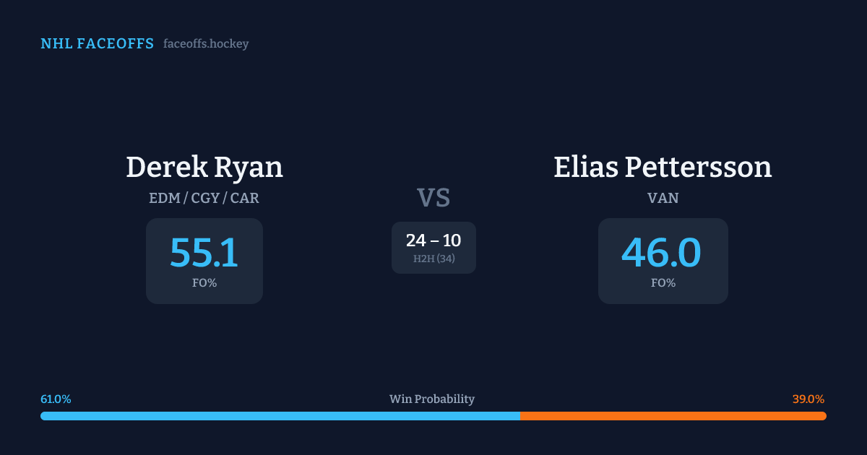Click the EDM / CGY / CAR team text
867x455 pixels.
[204, 198]
